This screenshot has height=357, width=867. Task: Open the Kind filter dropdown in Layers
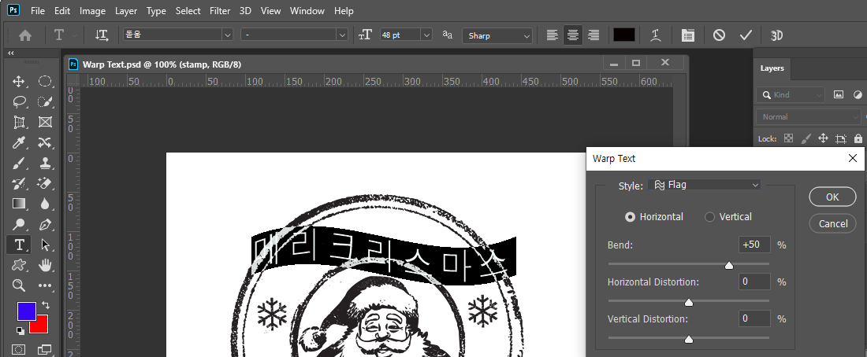tap(790, 95)
